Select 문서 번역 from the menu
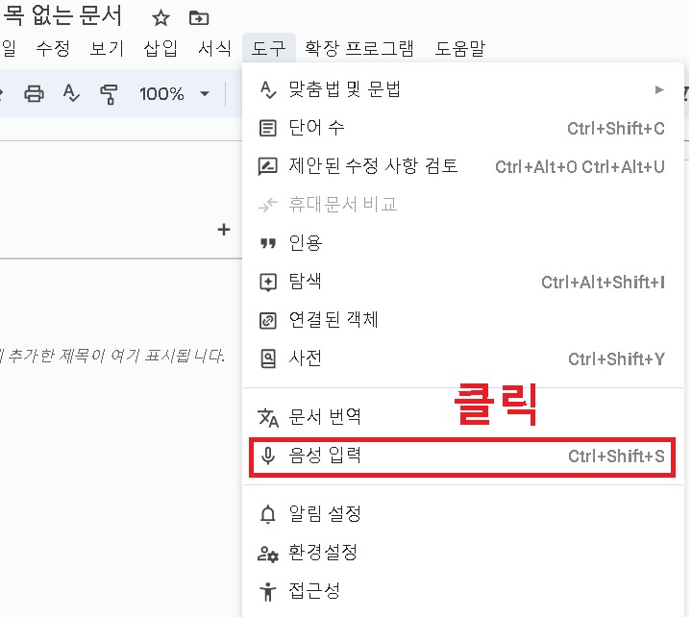The image size is (692, 617). pyautogui.click(x=463, y=417)
